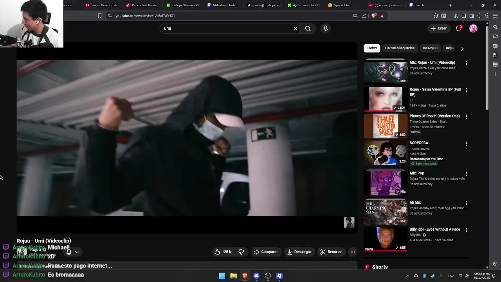Open more actions for the video
This screenshot has height=282, width=501.
click(x=353, y=252)
